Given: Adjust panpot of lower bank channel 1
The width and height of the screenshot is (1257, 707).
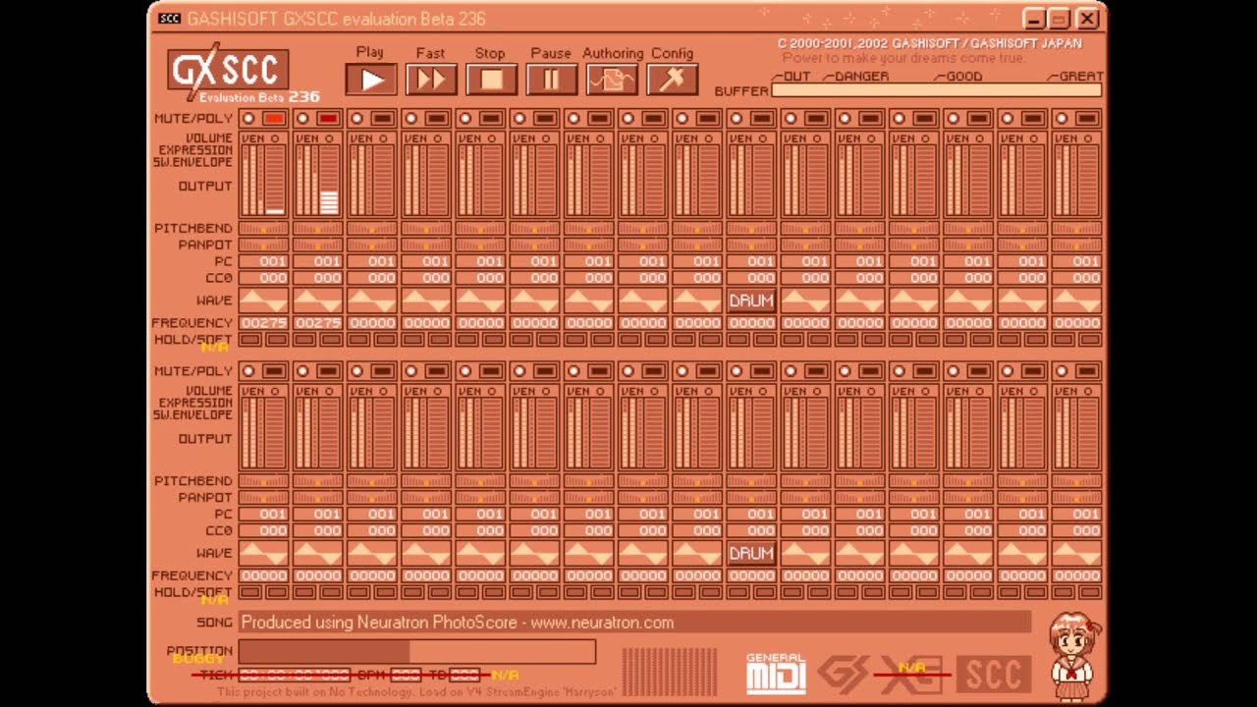Looking at the screenshot, I should [264, 497].
